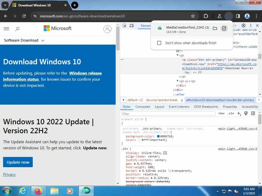Focus the styles Filter field

(x=168, y=114)
